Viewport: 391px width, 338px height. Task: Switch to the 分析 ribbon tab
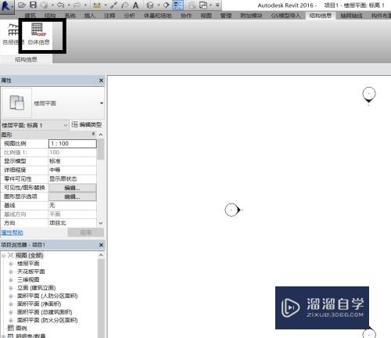(129, 16)
